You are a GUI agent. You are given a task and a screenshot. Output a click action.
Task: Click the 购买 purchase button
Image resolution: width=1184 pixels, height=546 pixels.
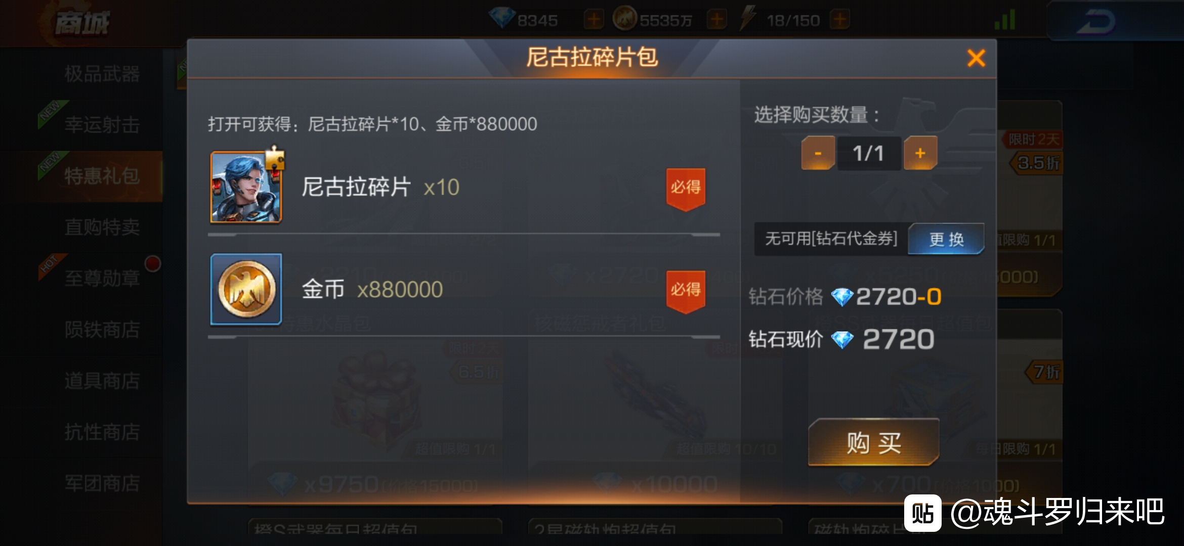point(874,442)
